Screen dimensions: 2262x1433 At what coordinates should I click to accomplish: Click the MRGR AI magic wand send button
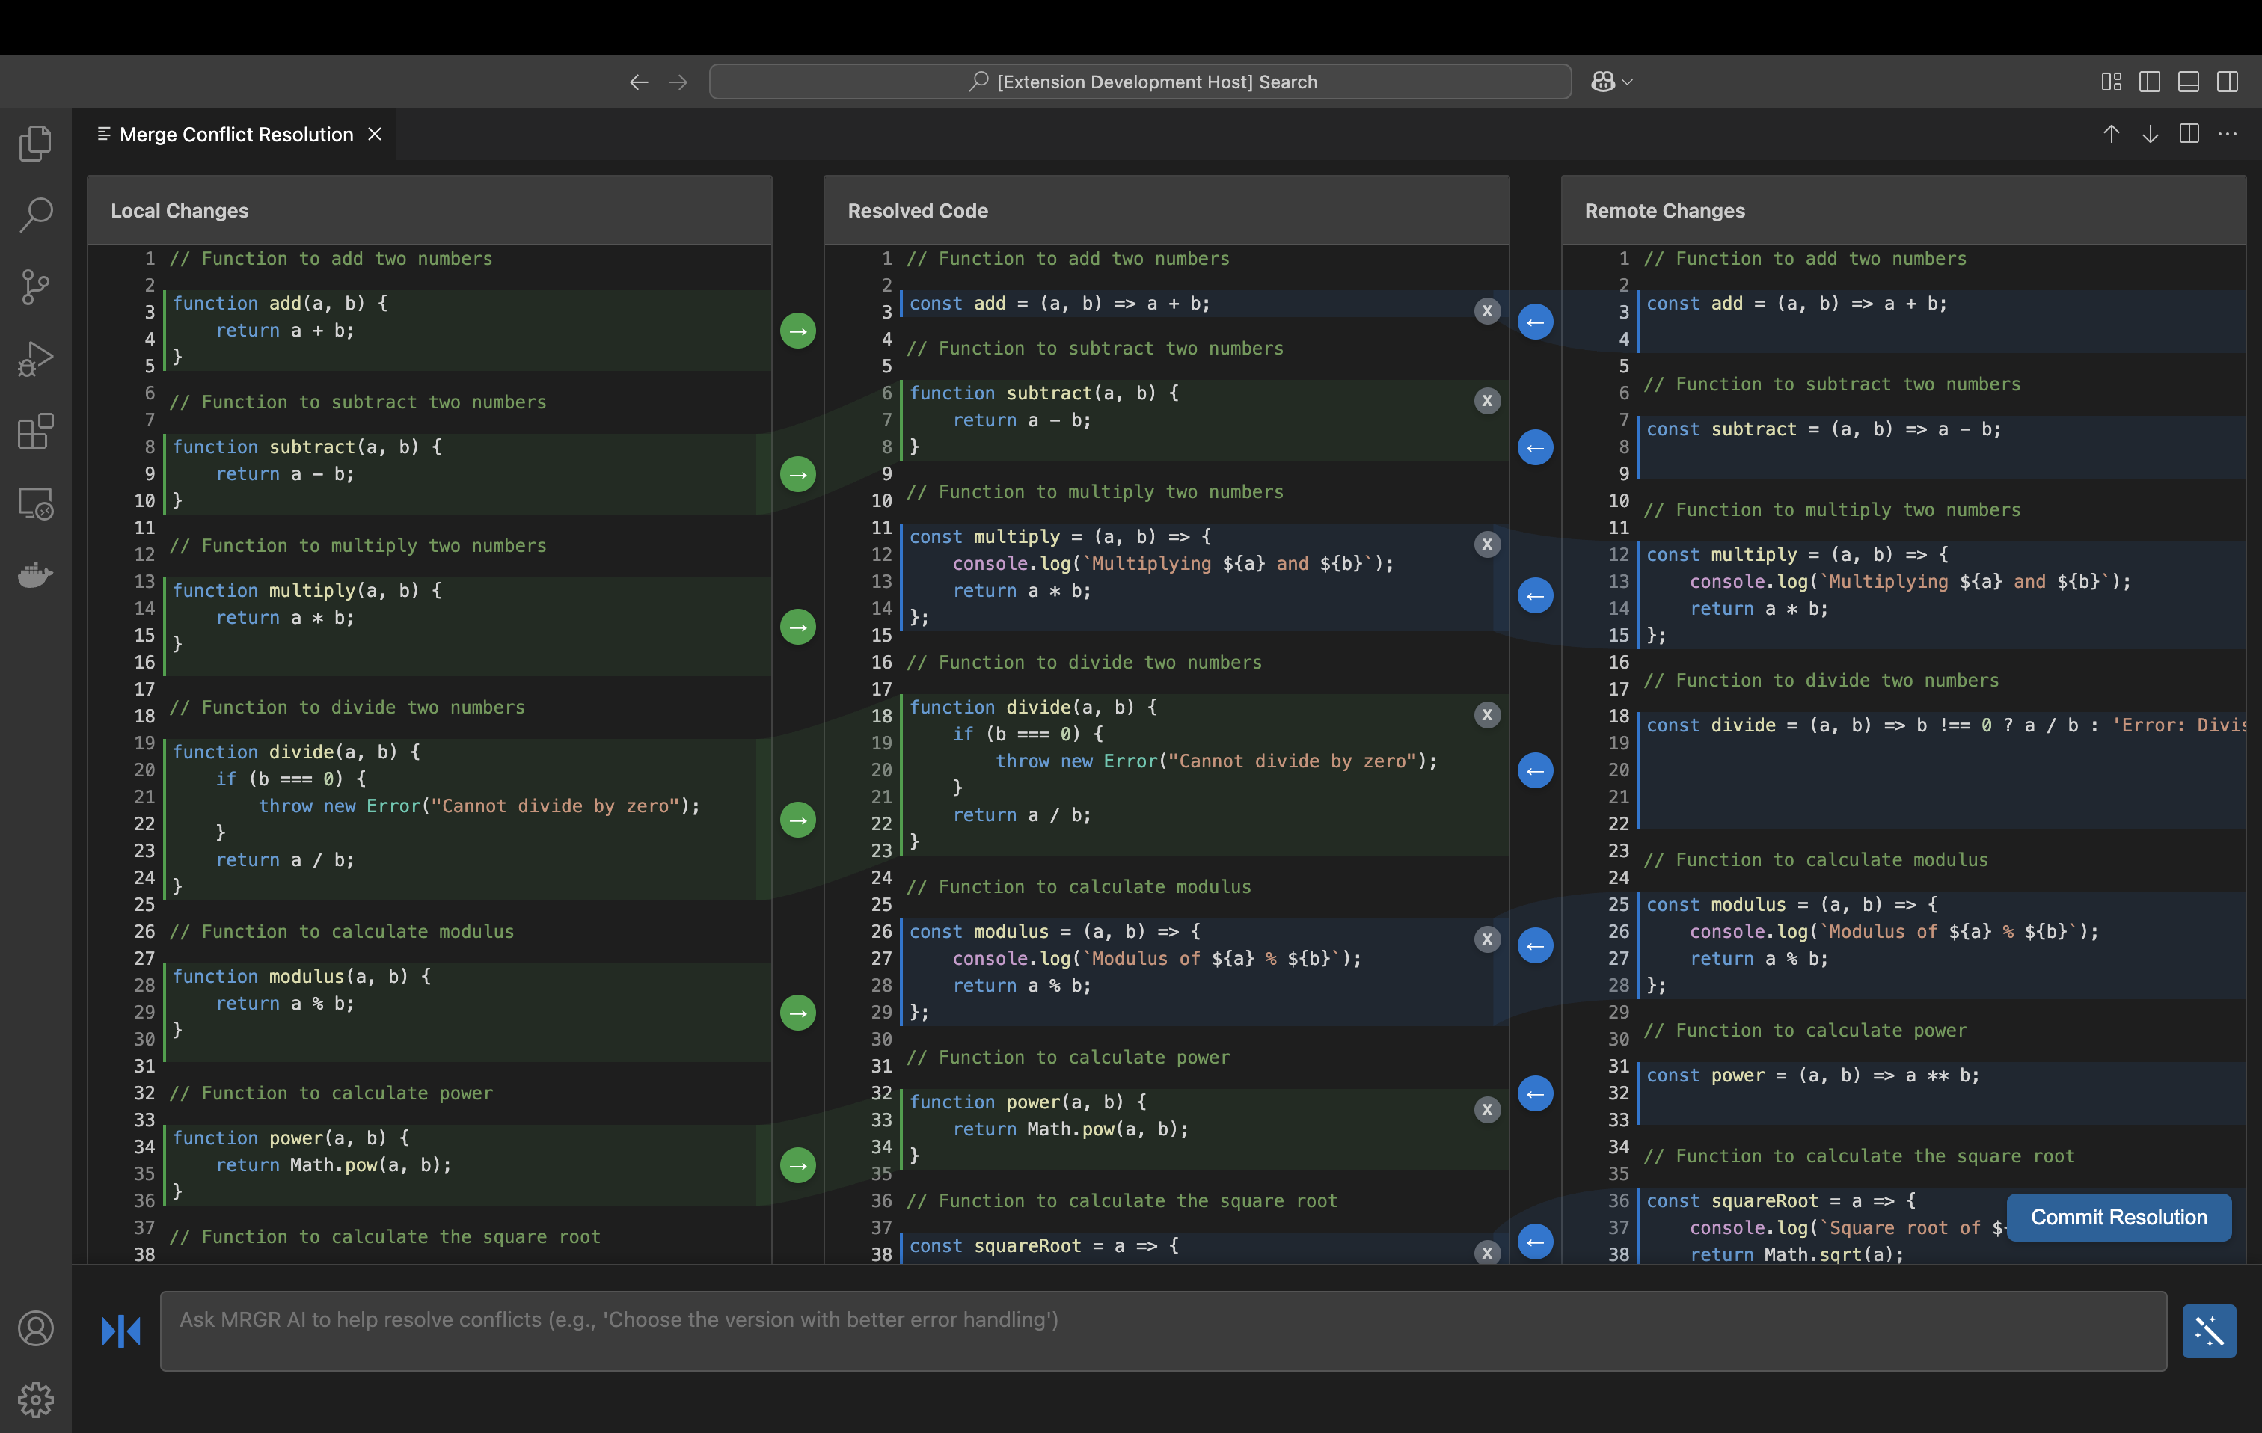pyautogui.click(x=2208, y=1331)
